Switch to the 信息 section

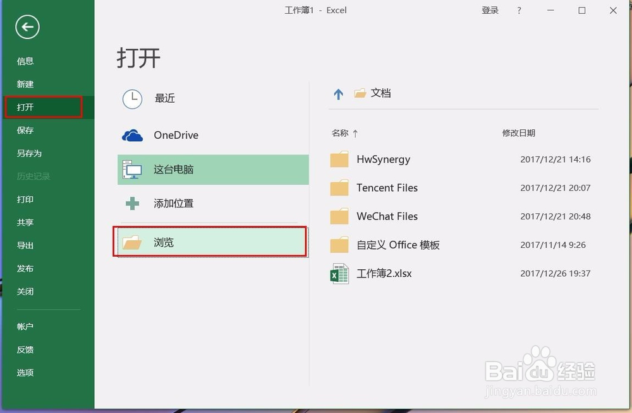point(25,61)
